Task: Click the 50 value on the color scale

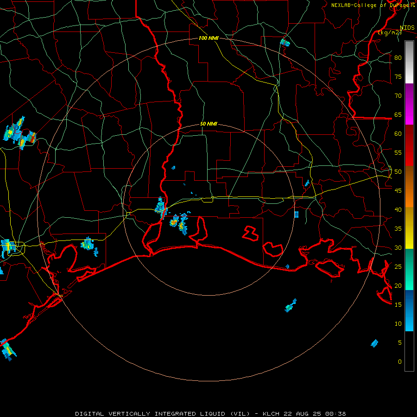Action: (x=398, y=172)
